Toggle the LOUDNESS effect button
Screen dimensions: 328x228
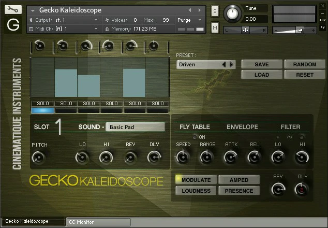coord(196,191)
